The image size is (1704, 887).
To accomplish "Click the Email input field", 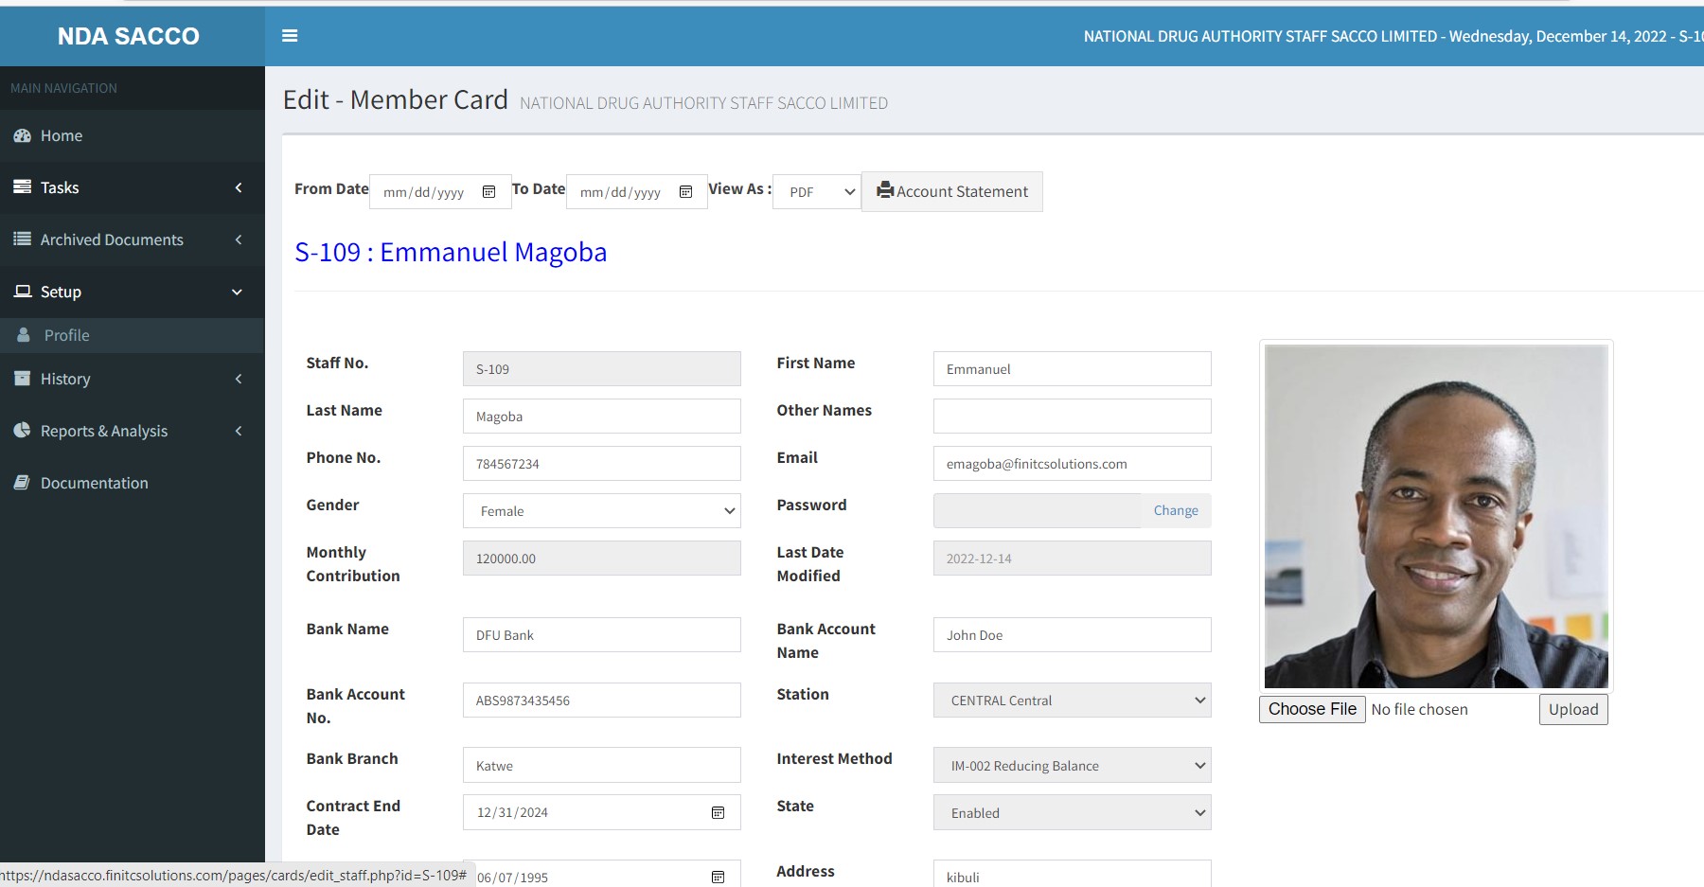I will (x=1072, y=464).
